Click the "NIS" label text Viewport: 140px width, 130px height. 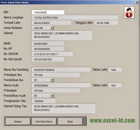tap(6, 12)
